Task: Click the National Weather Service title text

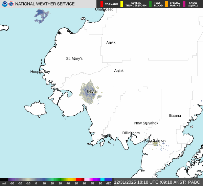Action: [x=45, y=4]
